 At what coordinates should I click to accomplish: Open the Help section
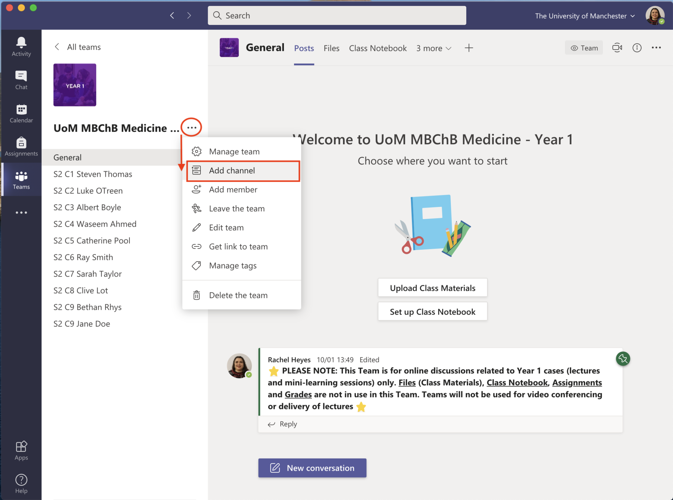tap(21, 483)
